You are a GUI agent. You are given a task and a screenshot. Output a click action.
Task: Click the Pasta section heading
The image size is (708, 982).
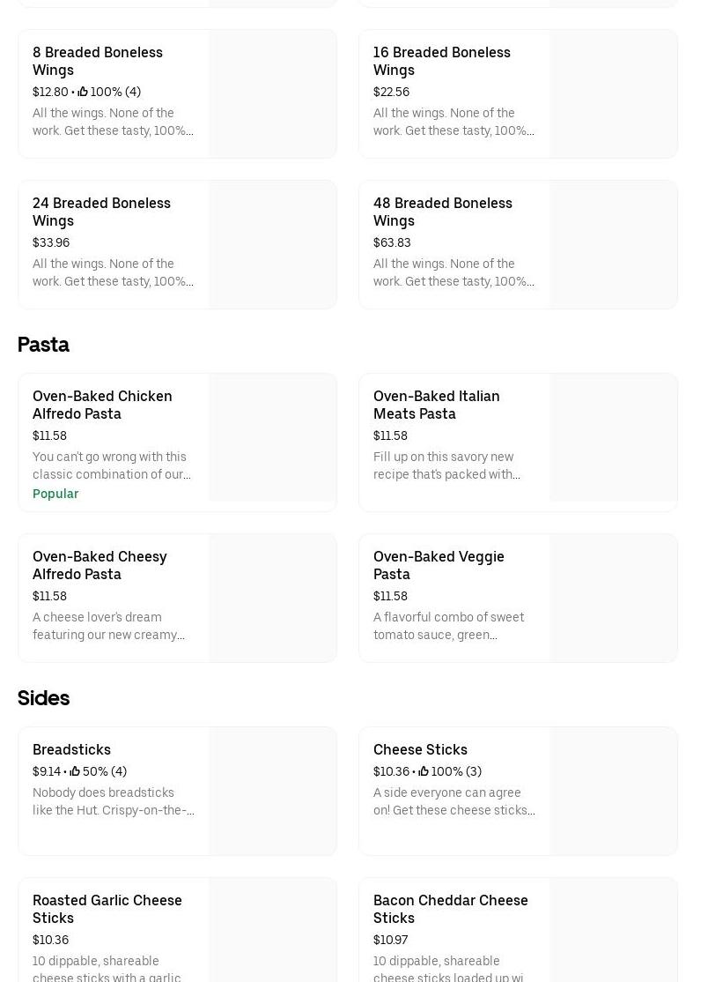[43, 345]
